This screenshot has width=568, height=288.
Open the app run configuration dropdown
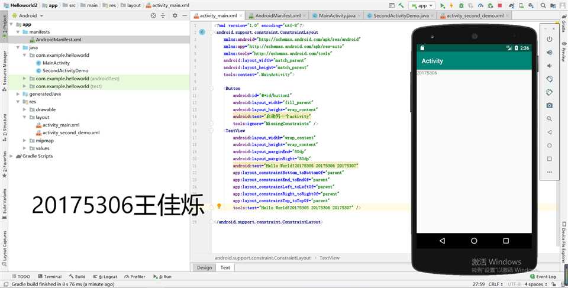(422, 5)
